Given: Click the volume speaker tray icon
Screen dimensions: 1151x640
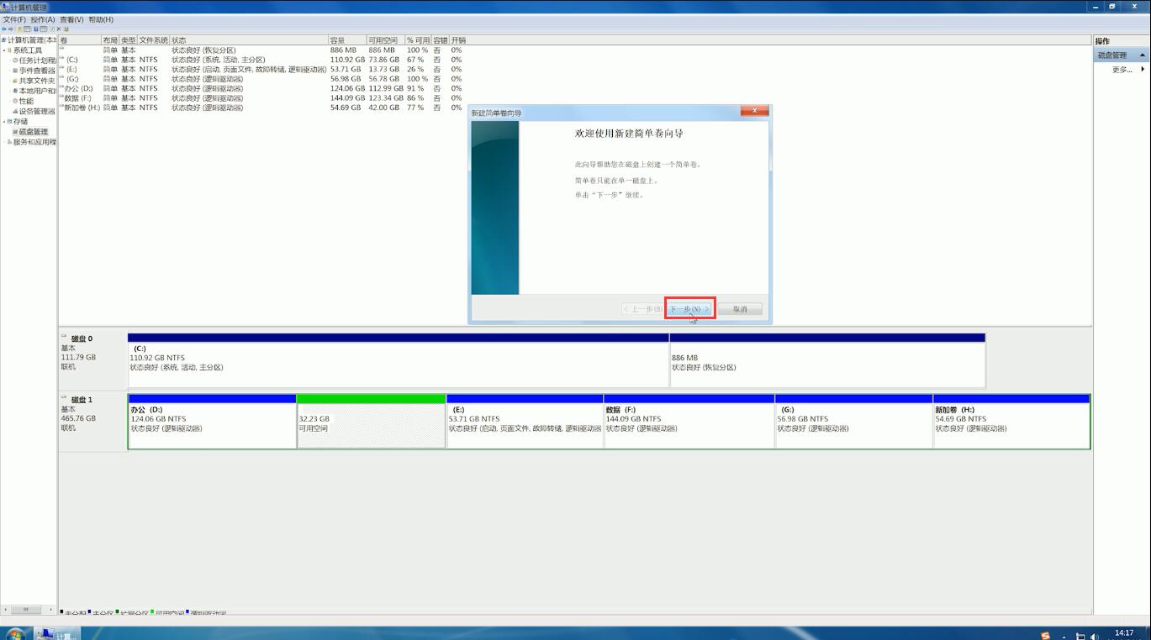Looking at the screenshot, I should (1094, 637).
